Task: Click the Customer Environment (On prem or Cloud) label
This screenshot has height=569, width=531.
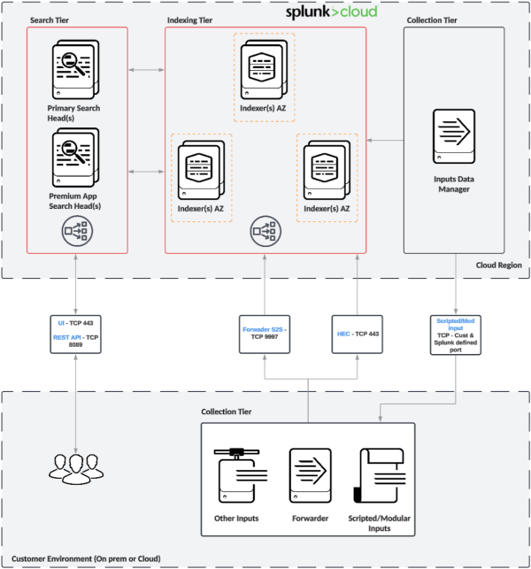Action: pyautogui.click(x=86, y=558)
